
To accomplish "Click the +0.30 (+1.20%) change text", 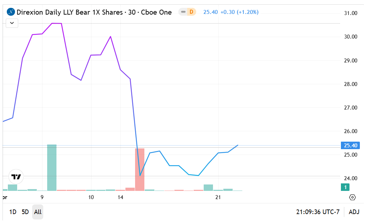I will pyautogui.click(x=240, y=12).
